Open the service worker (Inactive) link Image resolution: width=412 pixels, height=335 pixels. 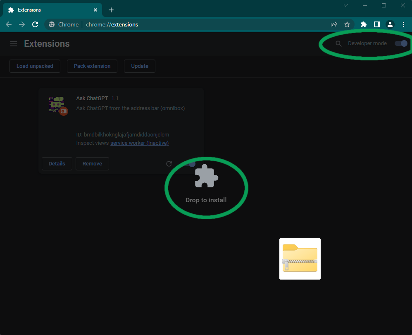pyautogui.click(x=140, y=143)
